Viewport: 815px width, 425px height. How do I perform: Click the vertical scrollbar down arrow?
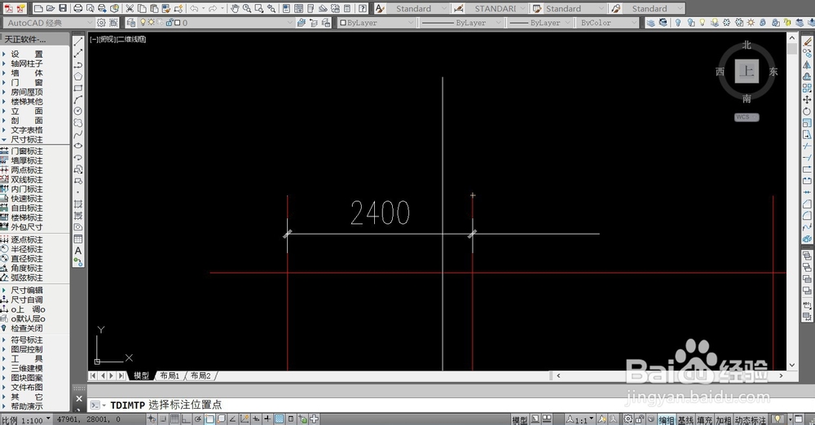click(x=792, y=366)
